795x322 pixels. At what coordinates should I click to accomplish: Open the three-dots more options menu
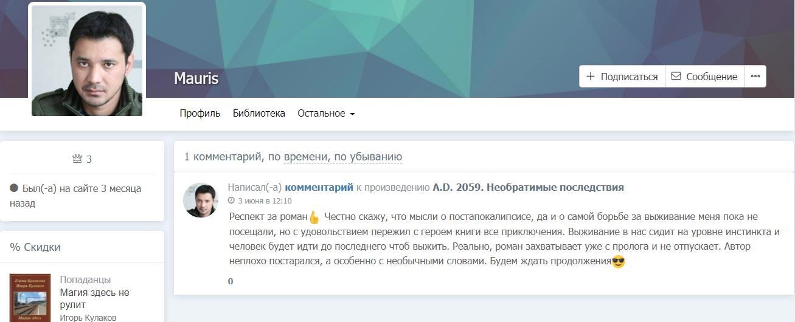click(x=755, y=77)
